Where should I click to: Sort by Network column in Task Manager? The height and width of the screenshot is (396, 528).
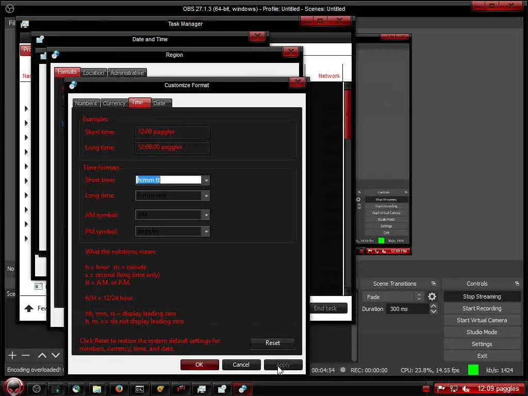tap(329, 76)
